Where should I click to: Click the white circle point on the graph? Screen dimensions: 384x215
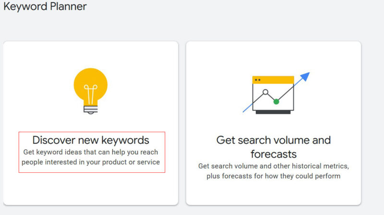(x=265, y=92)
